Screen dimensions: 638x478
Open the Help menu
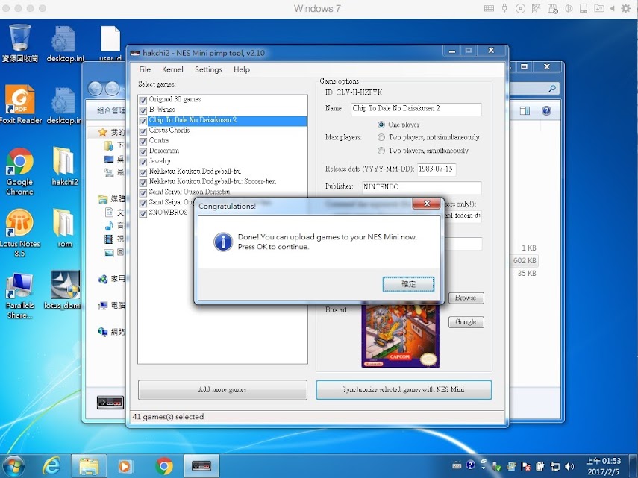pyautogui.click(x=242, y=69)
